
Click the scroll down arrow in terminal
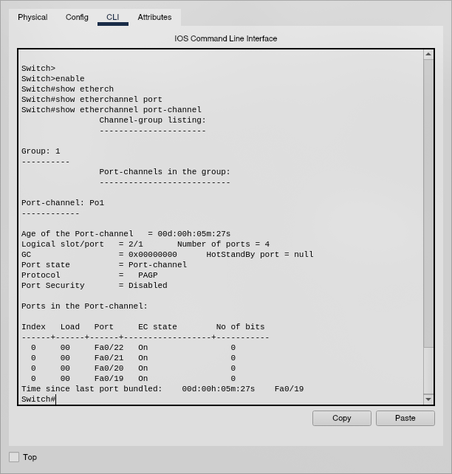coord(428,399)
